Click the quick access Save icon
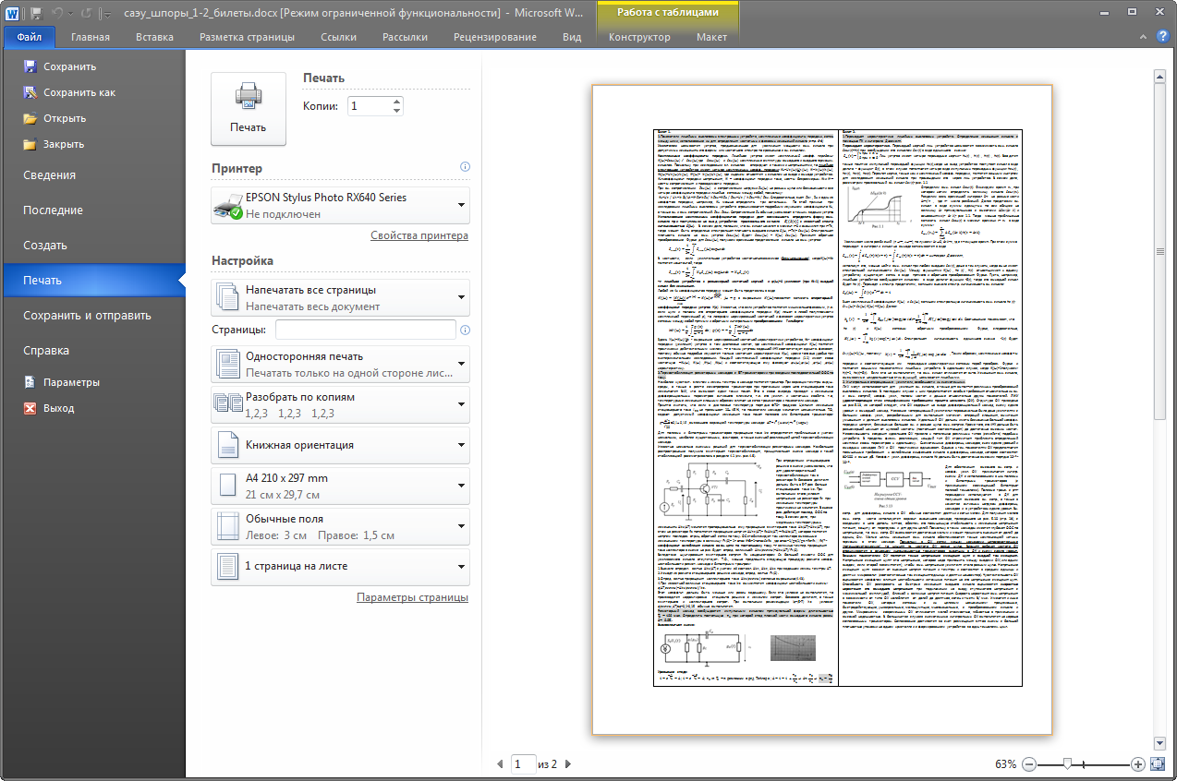 coord(36,13)
